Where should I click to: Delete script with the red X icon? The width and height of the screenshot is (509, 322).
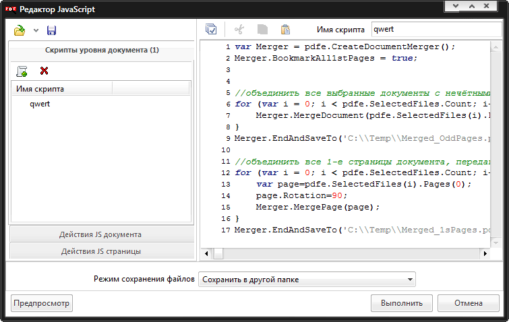click(x=44, y=71)
